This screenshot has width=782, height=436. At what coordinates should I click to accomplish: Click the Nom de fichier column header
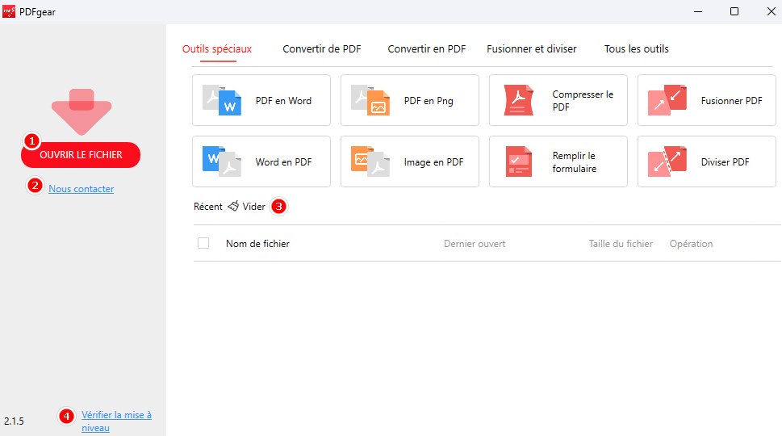pos(257,244)
